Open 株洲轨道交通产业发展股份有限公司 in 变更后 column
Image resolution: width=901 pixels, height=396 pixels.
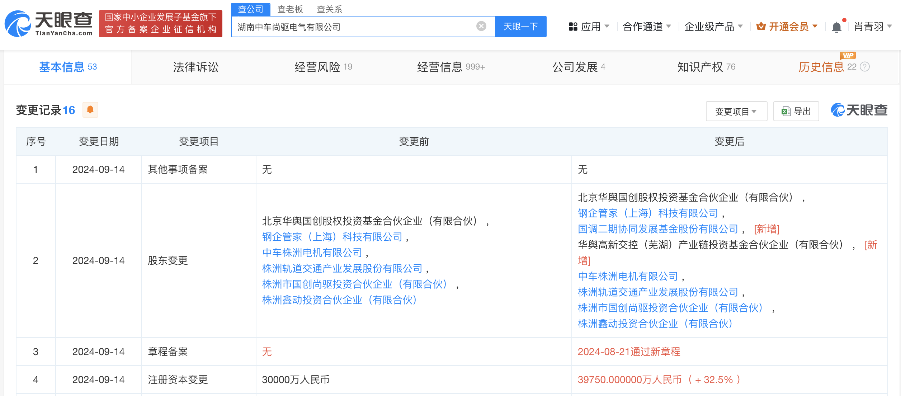pyautogui.click(x=658, y=292)
